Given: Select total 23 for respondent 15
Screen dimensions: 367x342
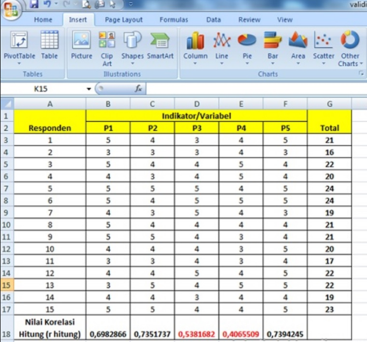Looking at the screenshot, I should 329,309.
